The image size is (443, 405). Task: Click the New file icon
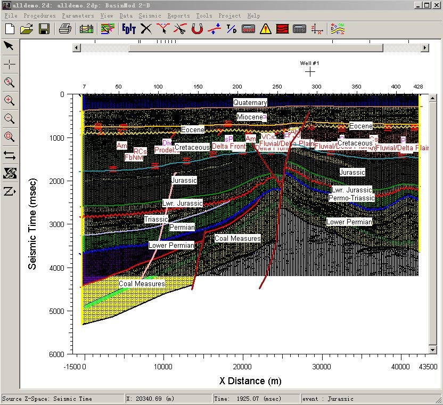click(x=10, y=29)
